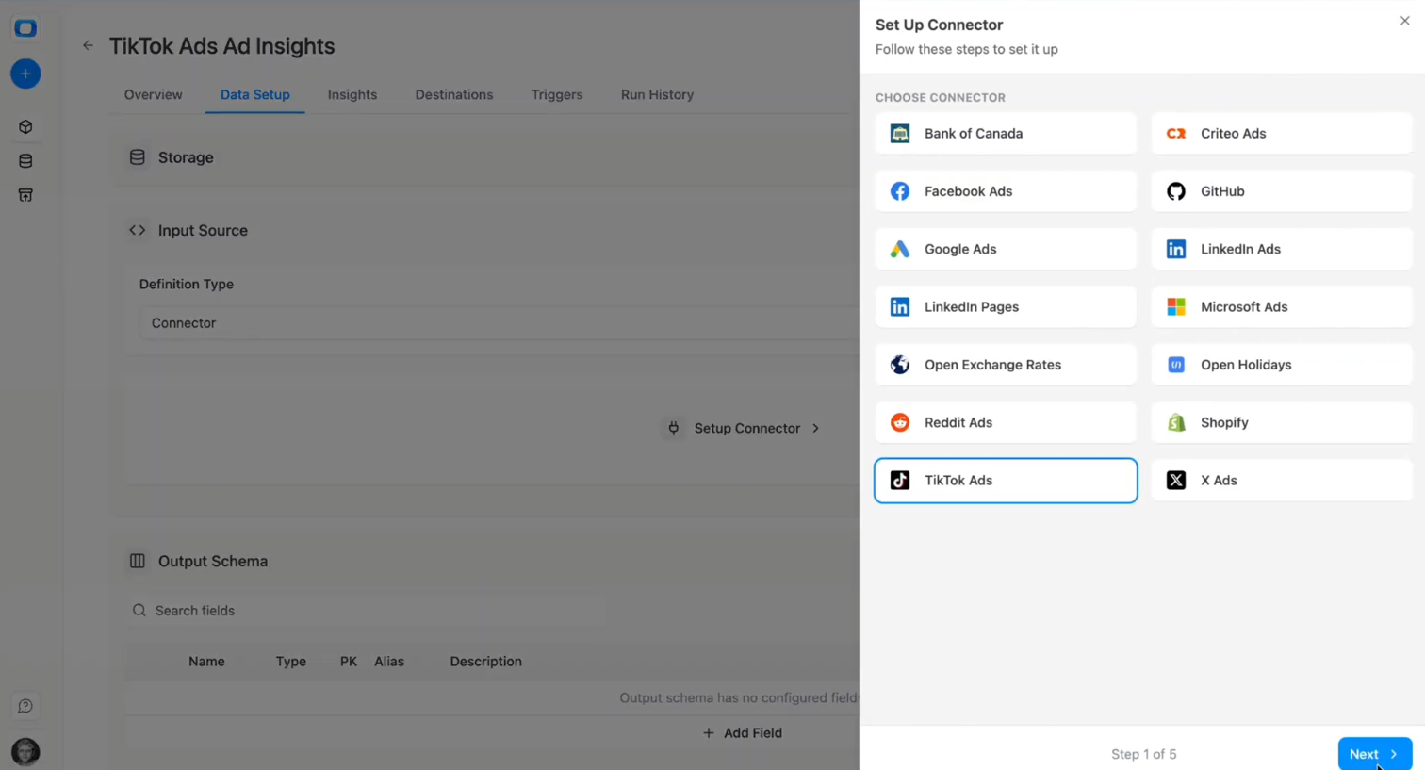Open the database panel in the sidebar

tap(25, 160)
